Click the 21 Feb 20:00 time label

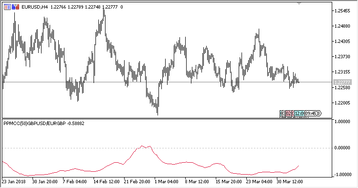coord(137,182)
